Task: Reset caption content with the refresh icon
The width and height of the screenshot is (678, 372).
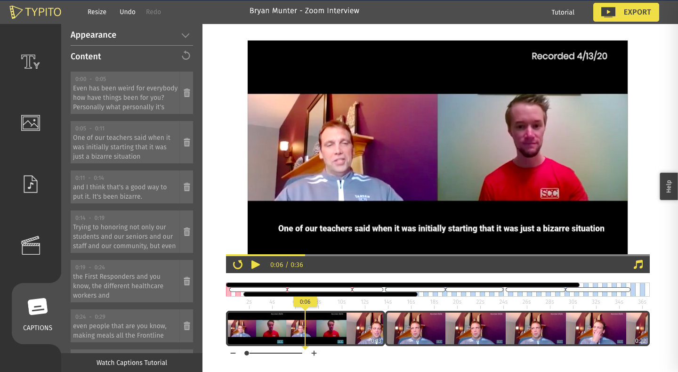Action: tap(186, 56)
